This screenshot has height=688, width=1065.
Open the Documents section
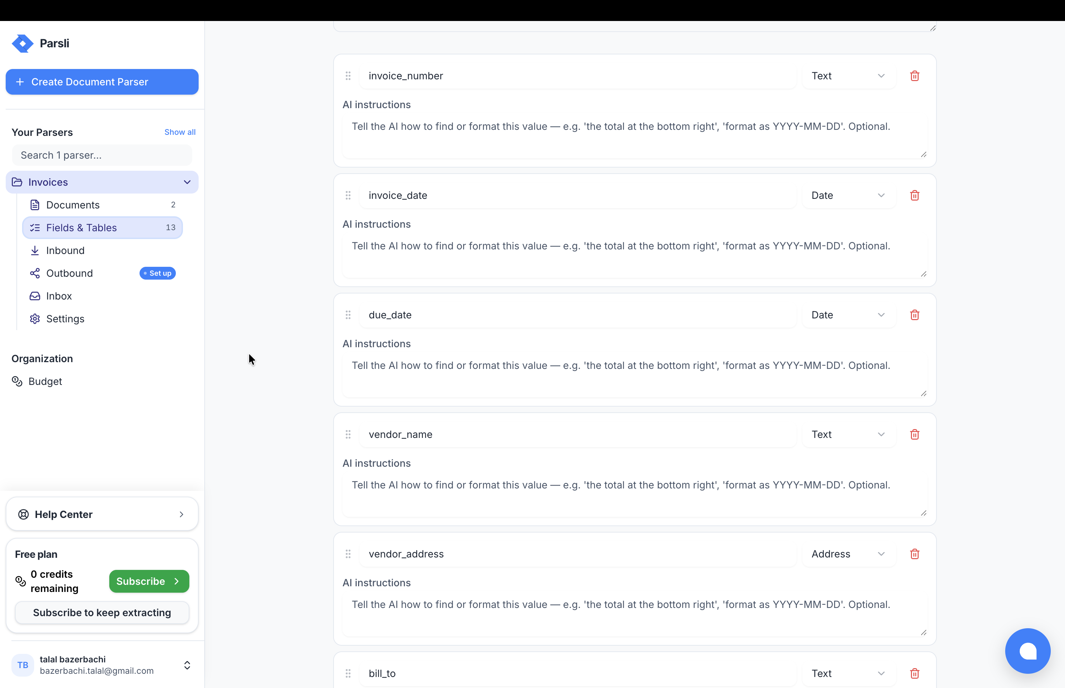click(103, 205)
